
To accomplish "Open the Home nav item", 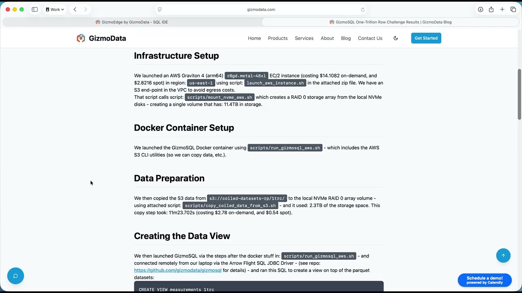I will pyautogui.click(x=254, y=38).
